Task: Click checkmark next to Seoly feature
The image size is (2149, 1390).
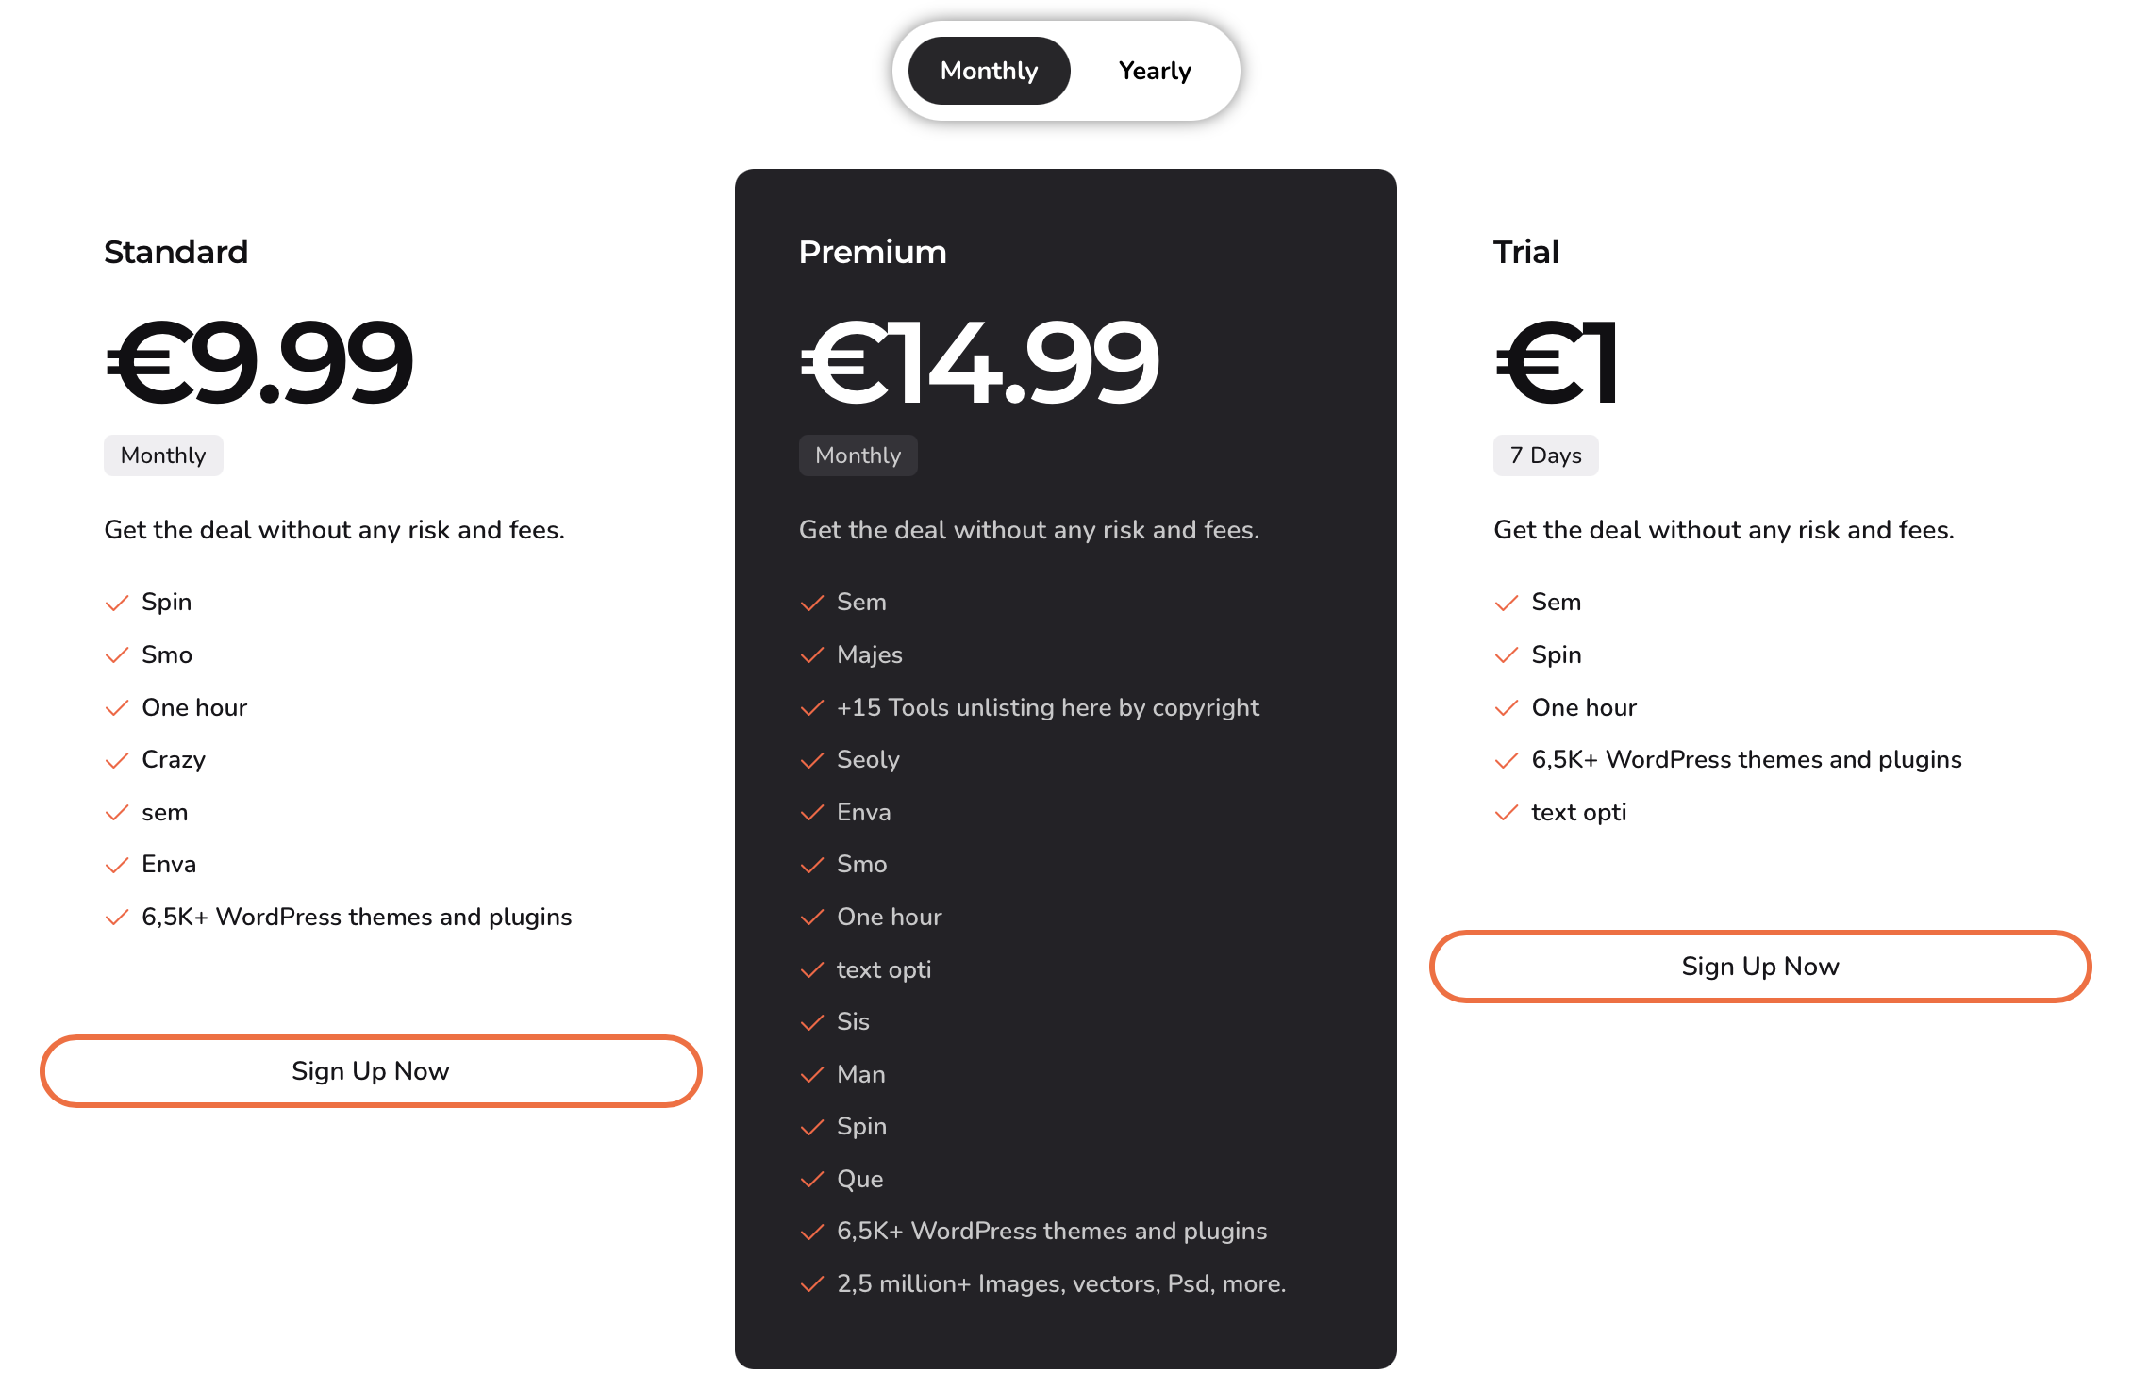Action: click(x=811, y=760)
